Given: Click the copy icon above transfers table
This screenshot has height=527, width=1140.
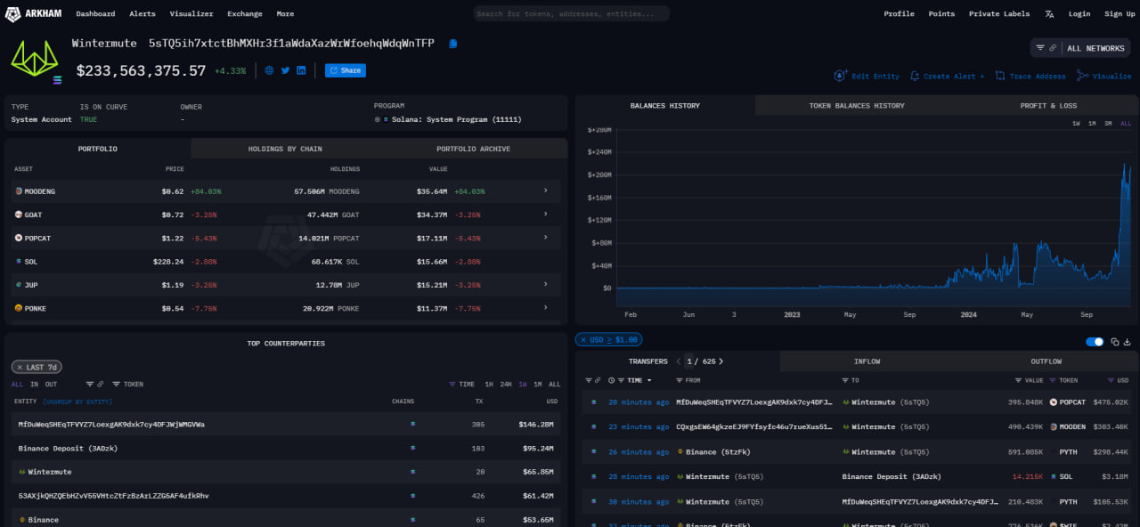Looking at the screenshot, I should click(x=1115, y=342).
